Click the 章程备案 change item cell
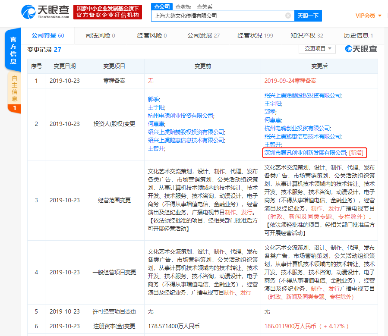388x336 pixels. click(114, 81)
